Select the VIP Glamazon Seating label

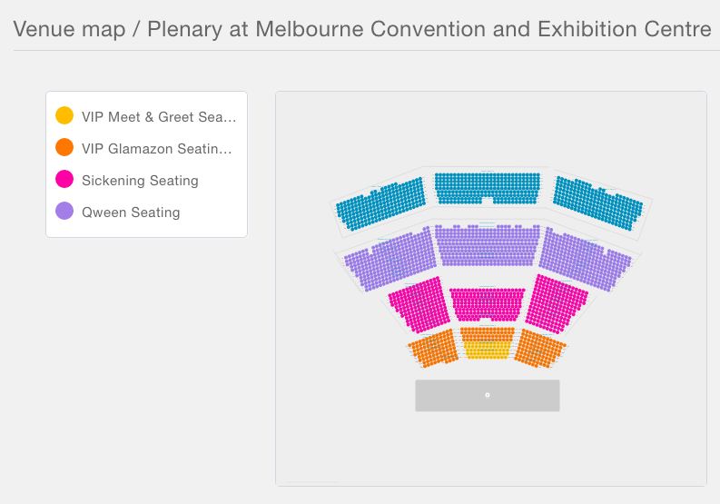[156, 149]
